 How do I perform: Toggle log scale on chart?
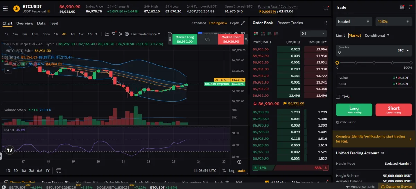tap(232, 171)
